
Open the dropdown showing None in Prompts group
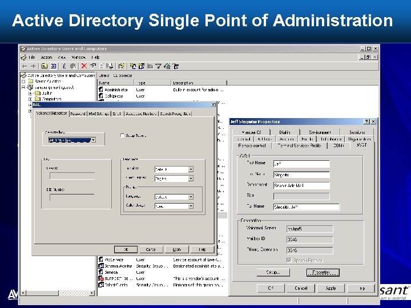191,206
